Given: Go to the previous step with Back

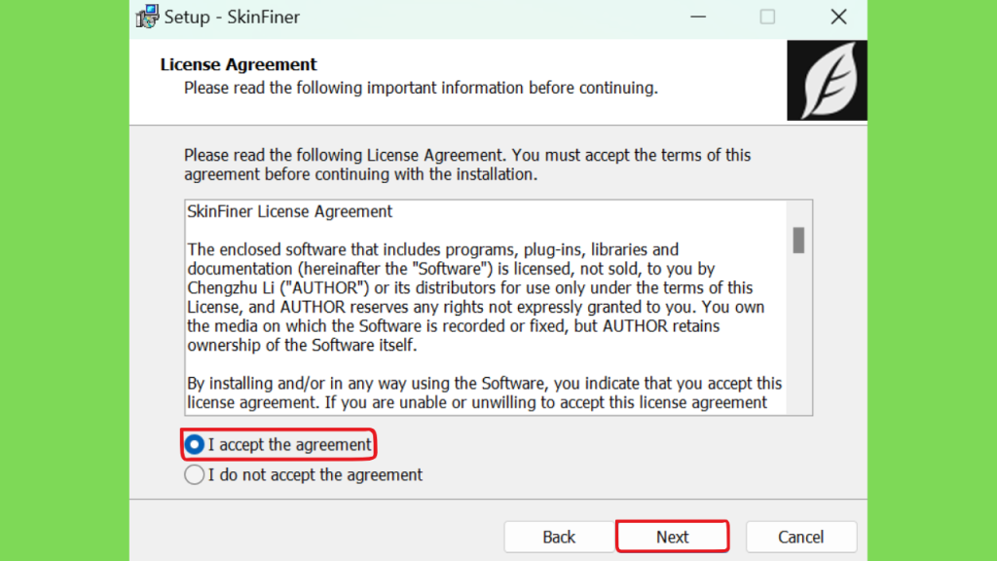Looking at the screenshot, I should [559, 537].
